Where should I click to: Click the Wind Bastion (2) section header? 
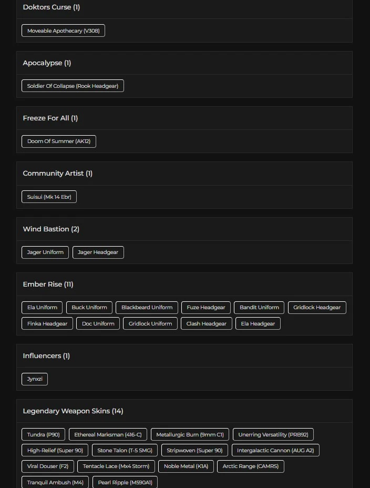tap(51, 229)
